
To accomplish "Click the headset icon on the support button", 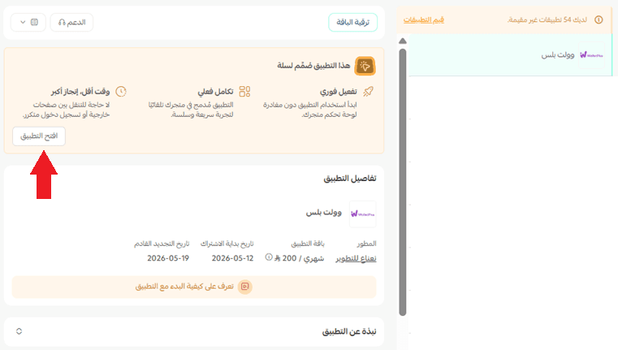I will tap(62, 23).
